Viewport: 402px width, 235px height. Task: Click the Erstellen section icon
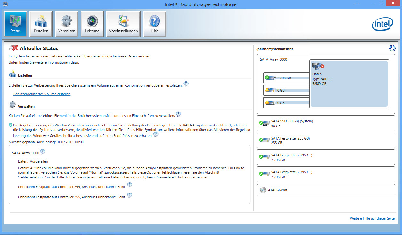(12, 74)
